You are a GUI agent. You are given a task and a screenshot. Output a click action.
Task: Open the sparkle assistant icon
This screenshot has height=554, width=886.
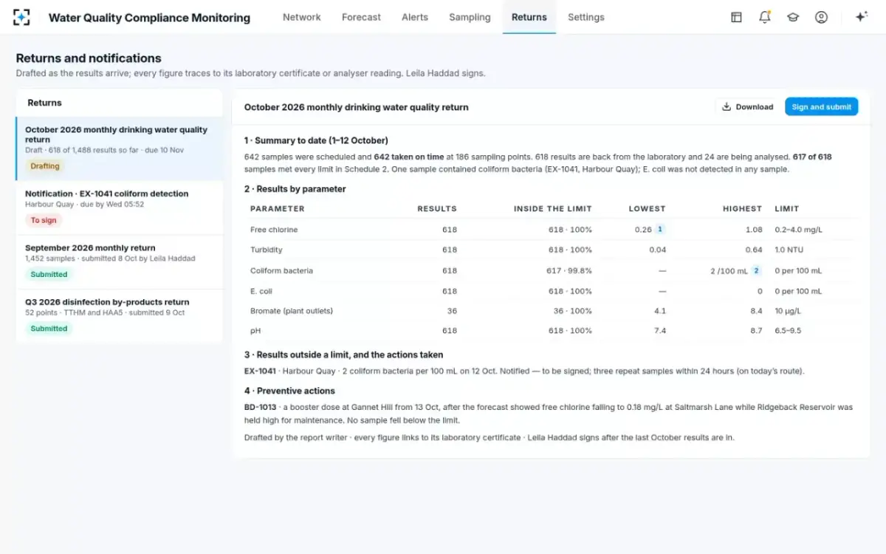(x=861, y=17)
